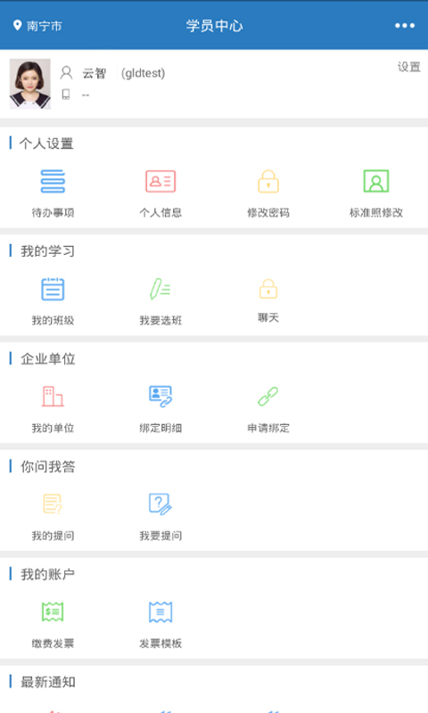Tap the 修改密码 padlock icon
The width and height of the screenshot is (428, 713).
pos(267,182)
